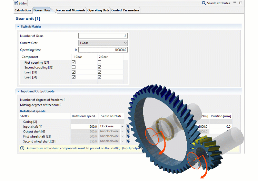Click Second coupling [32] component label

tap(39, 68)
